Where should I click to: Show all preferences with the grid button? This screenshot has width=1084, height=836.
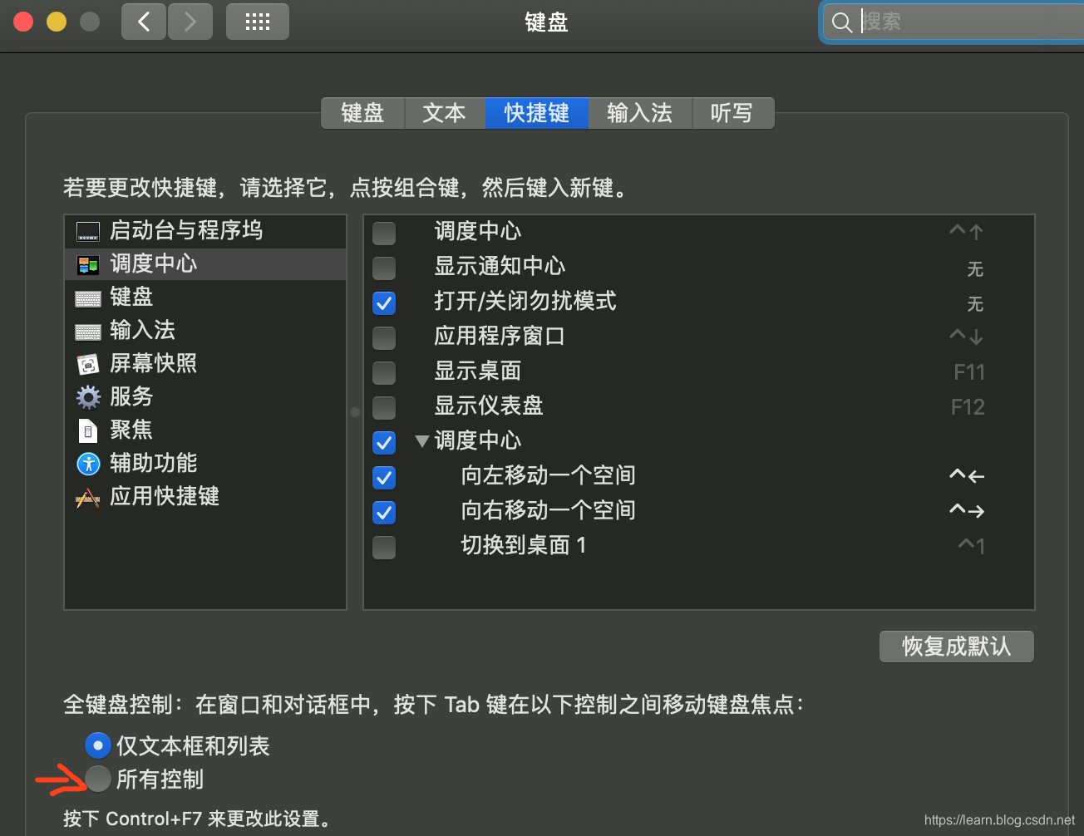pos(258,22)
